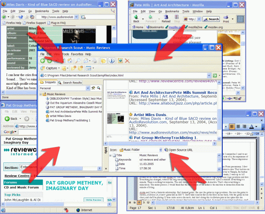Screen dimensions: 265x214
Task: Click the audiorevolution.com URL link in snippet list
Action: point(173,133)
